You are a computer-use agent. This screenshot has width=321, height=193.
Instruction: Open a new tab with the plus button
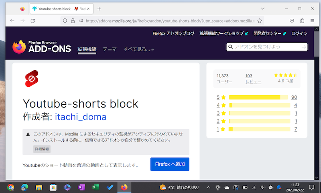tap(99, 9)
